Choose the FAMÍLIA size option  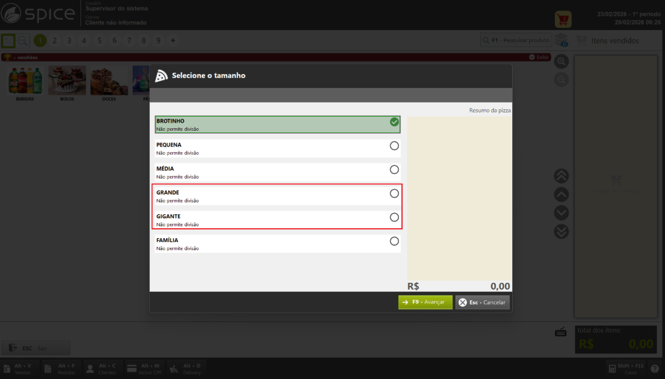[x=277, y=244]
